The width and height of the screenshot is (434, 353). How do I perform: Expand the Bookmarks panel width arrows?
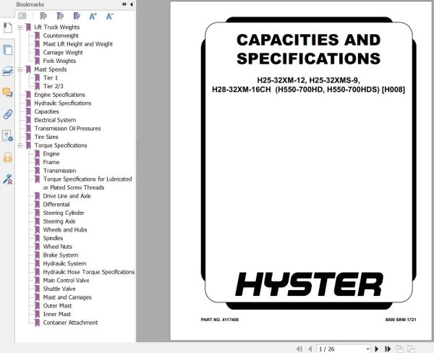click(x=124, y=4)
